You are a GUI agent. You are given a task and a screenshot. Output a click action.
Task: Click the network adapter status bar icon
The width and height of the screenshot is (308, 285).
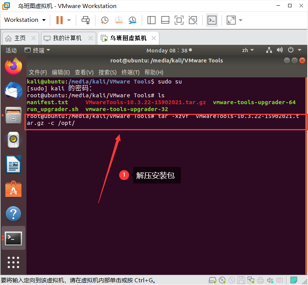click(251, 280)
